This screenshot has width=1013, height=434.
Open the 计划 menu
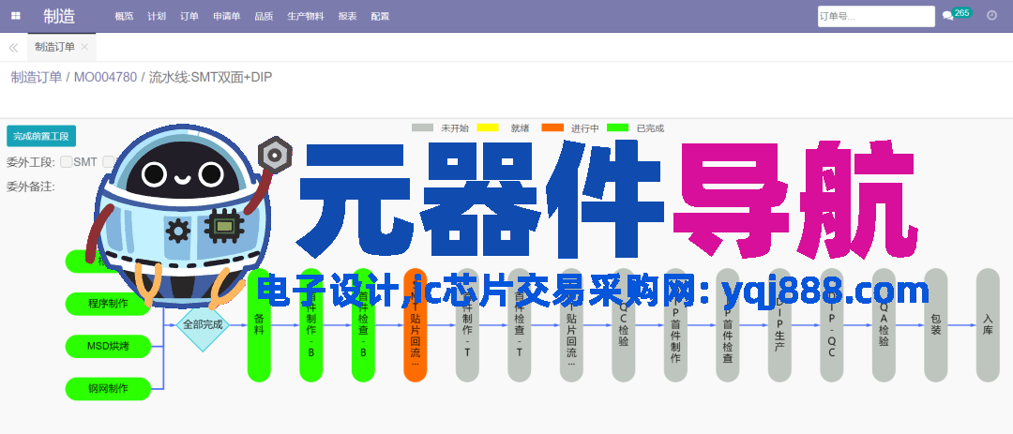pyautogui.click(x=157, y=16)
